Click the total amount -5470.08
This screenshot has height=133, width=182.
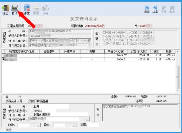click(130, 97)
